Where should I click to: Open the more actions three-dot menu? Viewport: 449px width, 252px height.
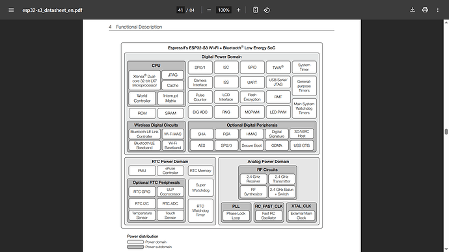pyautogui.click(x=437, y=10)
